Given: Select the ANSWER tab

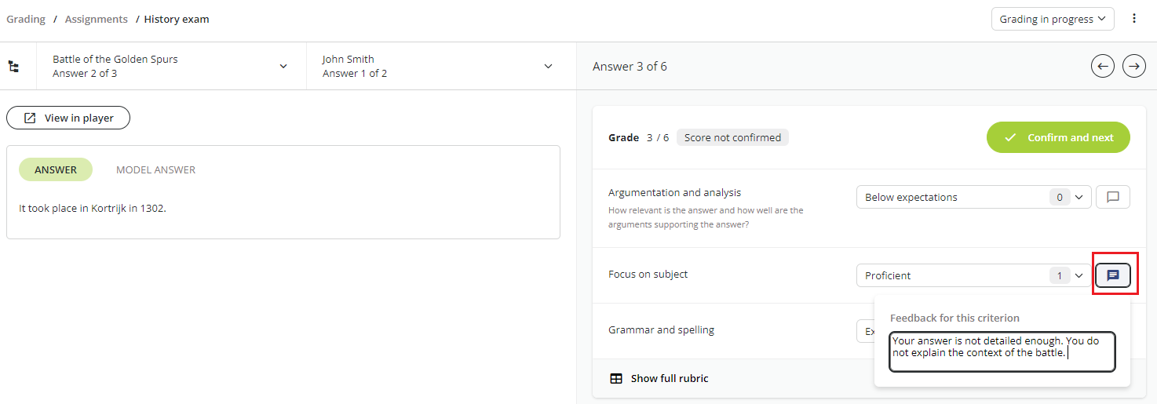Looking at the screenshot, I should [x=56, y=169].
